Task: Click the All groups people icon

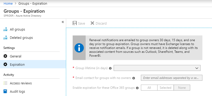Action: click(x=5, y=29)
